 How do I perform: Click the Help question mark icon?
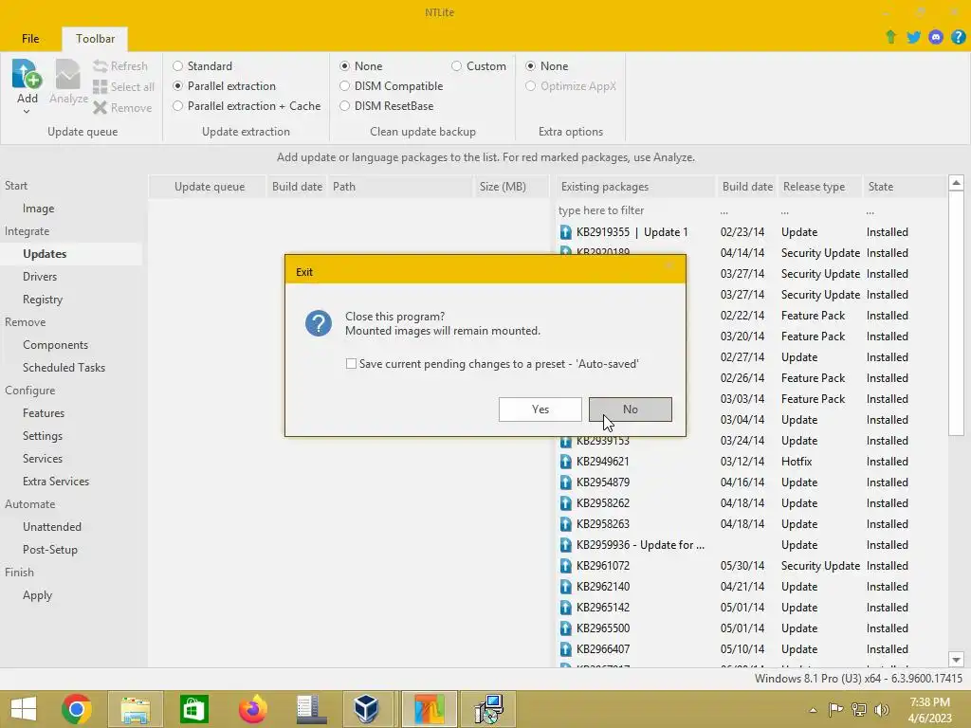pos(958,37)
